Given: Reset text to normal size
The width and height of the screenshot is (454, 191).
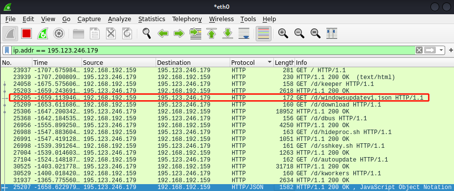Looking at the screenshot, I should [315, 33].
